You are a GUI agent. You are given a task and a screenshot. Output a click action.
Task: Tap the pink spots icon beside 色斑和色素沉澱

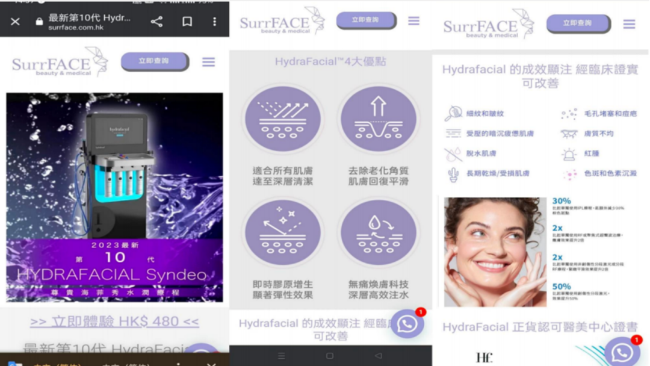[x=569, y=175]
